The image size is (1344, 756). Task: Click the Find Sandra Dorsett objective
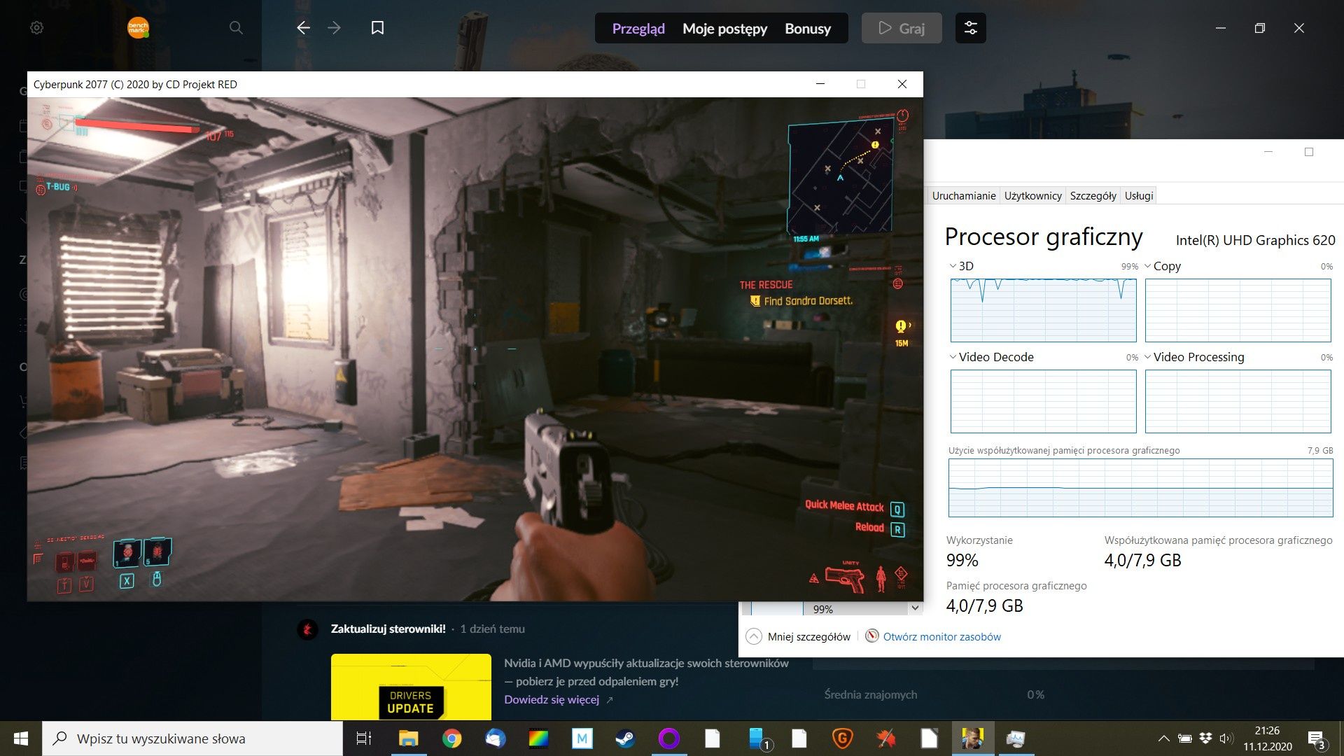pyautogui.click(x=801, y=301)
